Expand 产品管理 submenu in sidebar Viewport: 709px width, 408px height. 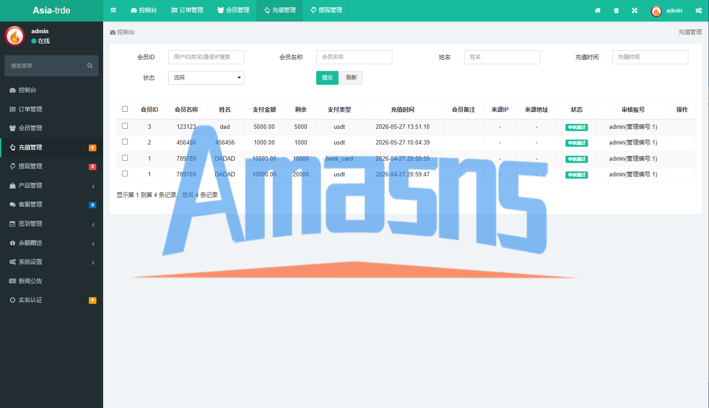click(52, 185)
